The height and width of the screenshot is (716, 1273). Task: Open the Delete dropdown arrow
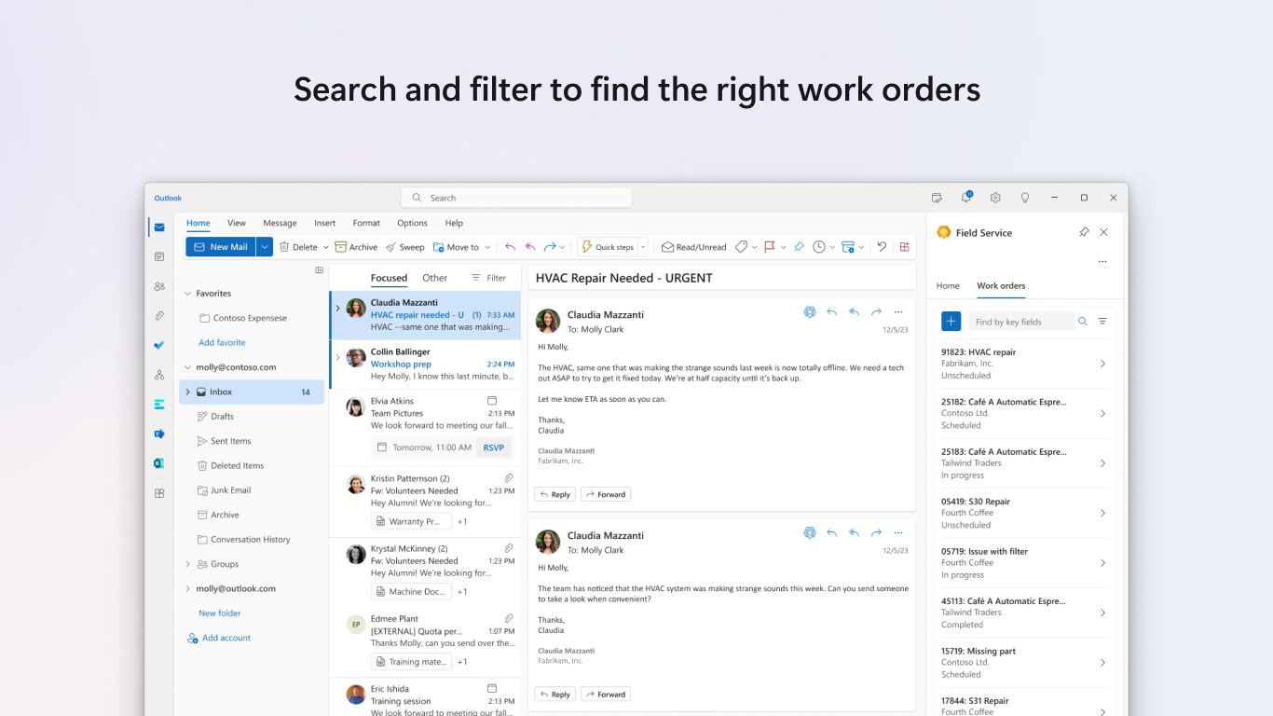pos(326,247)
